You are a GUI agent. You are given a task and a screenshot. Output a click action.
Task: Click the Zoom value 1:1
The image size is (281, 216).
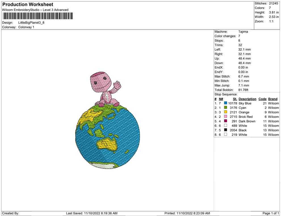pos(271,21)
